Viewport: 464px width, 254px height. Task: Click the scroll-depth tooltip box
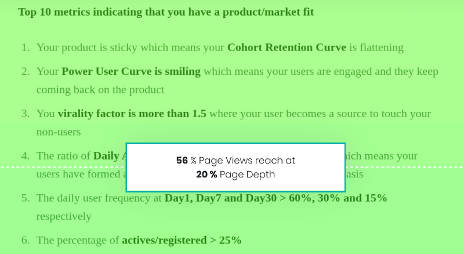pos(235,167)
